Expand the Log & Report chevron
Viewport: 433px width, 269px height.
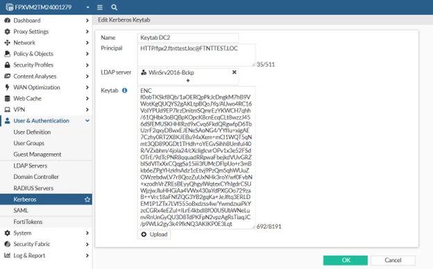87,255
